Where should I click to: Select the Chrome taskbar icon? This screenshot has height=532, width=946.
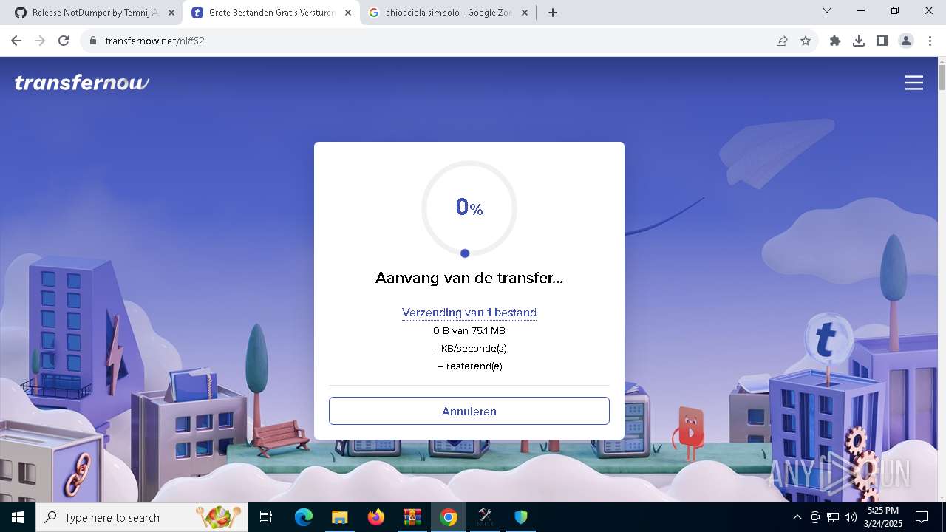[448, 517]
